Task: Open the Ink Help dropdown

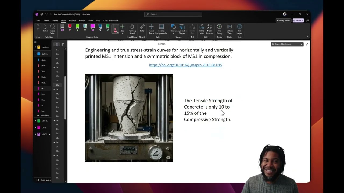Action: [x=239, y=29]
